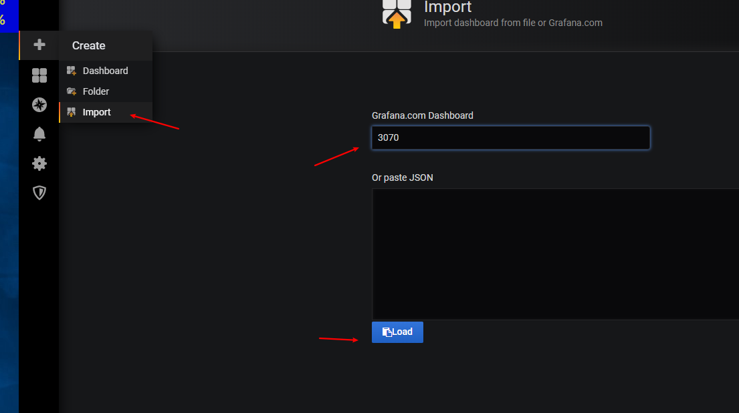Focus the Grafana.com Dashboard ID field
Screen dimensions: 739x413
coord(511,138)
